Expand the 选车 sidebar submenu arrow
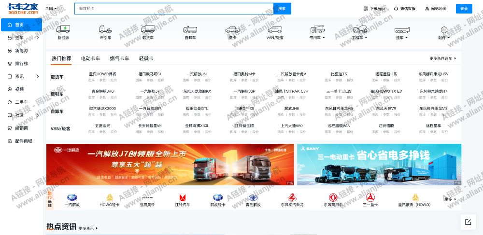Viewport: 483px width, 235px height. [38, 38]
